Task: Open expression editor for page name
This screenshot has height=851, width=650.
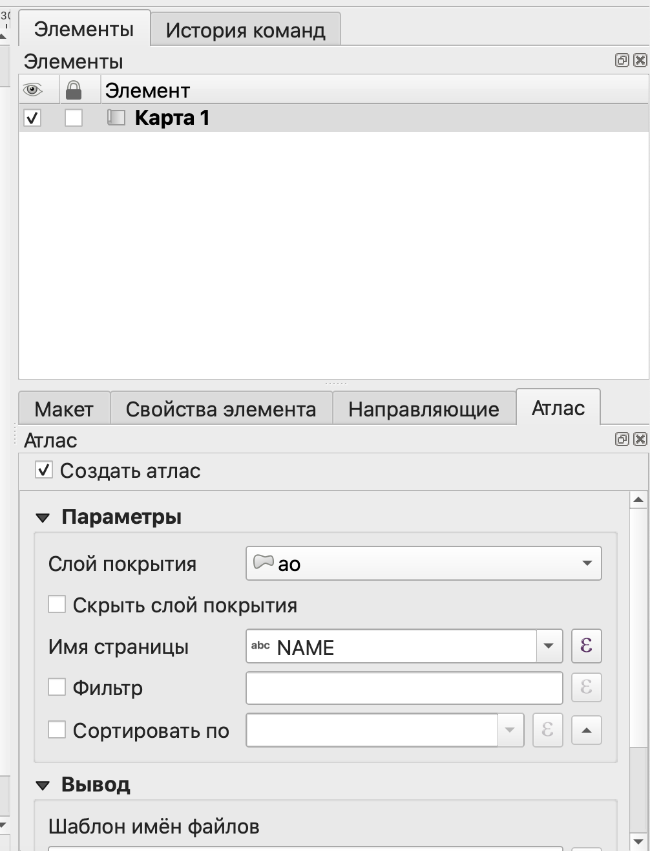Action: pyautogui.click(x=586, y=646)
